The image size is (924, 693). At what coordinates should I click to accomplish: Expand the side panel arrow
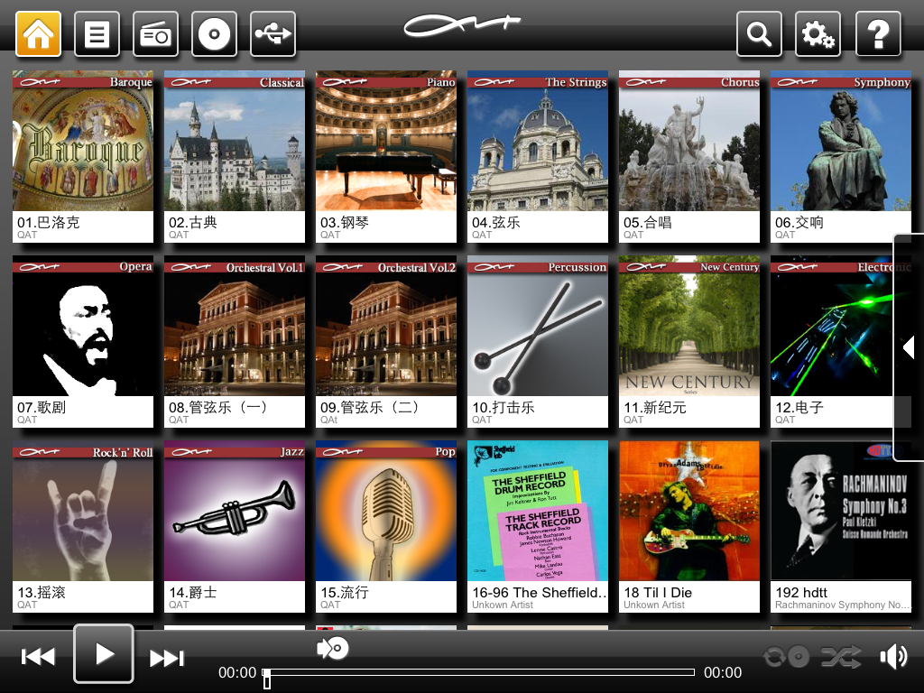910,346
